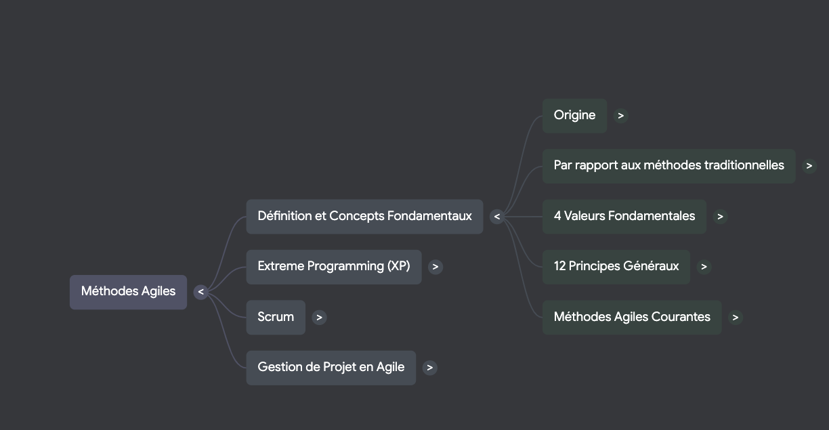Expand the Méthodes Agiles Courantes arrow
The image size is (829, 430).
pyautogui.click(x=736, y=317)
